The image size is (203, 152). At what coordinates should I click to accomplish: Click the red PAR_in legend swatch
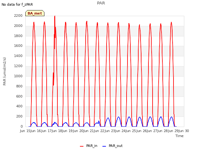coord(82,146)
